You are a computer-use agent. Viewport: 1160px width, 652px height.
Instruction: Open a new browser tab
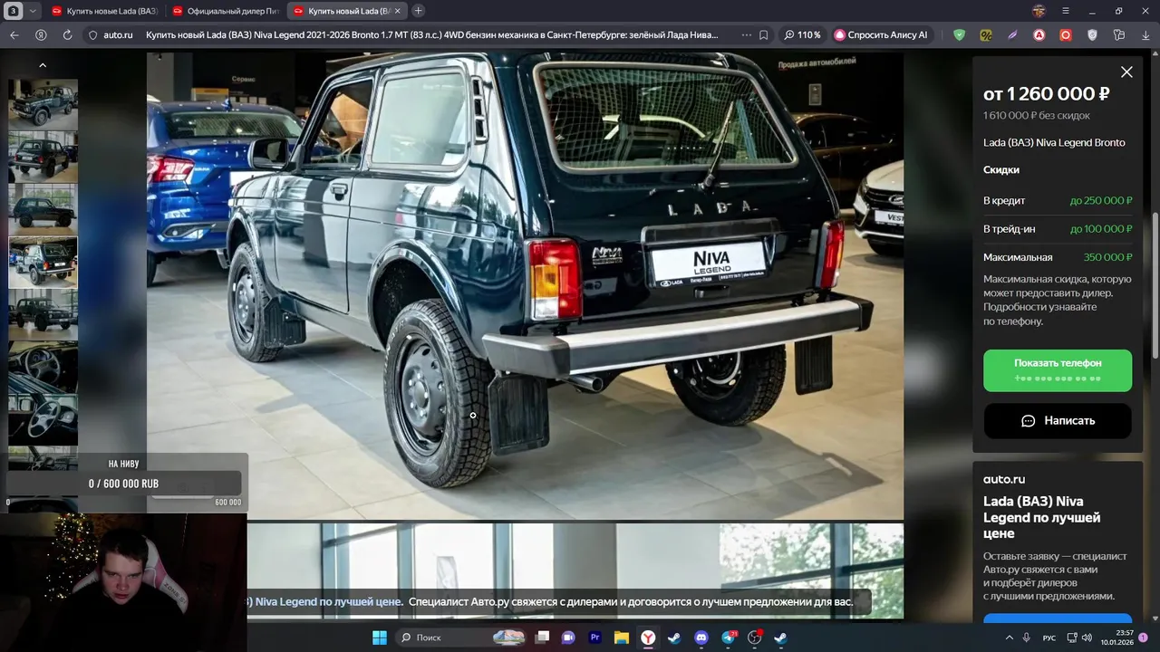point(418,11)
